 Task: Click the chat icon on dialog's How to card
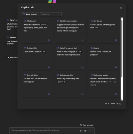coord(92,48)
